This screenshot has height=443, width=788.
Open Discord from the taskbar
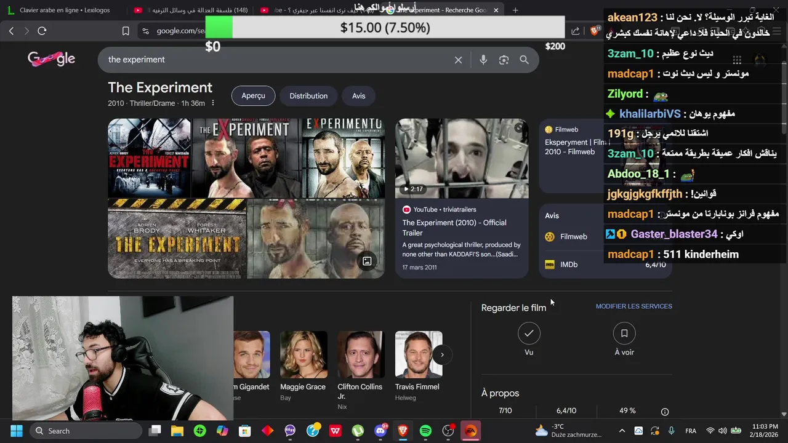(x=380, y=431)
